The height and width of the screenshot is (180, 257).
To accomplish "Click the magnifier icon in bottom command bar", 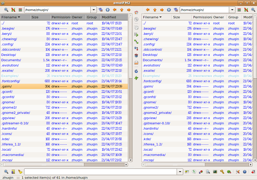I will [6, 172].
